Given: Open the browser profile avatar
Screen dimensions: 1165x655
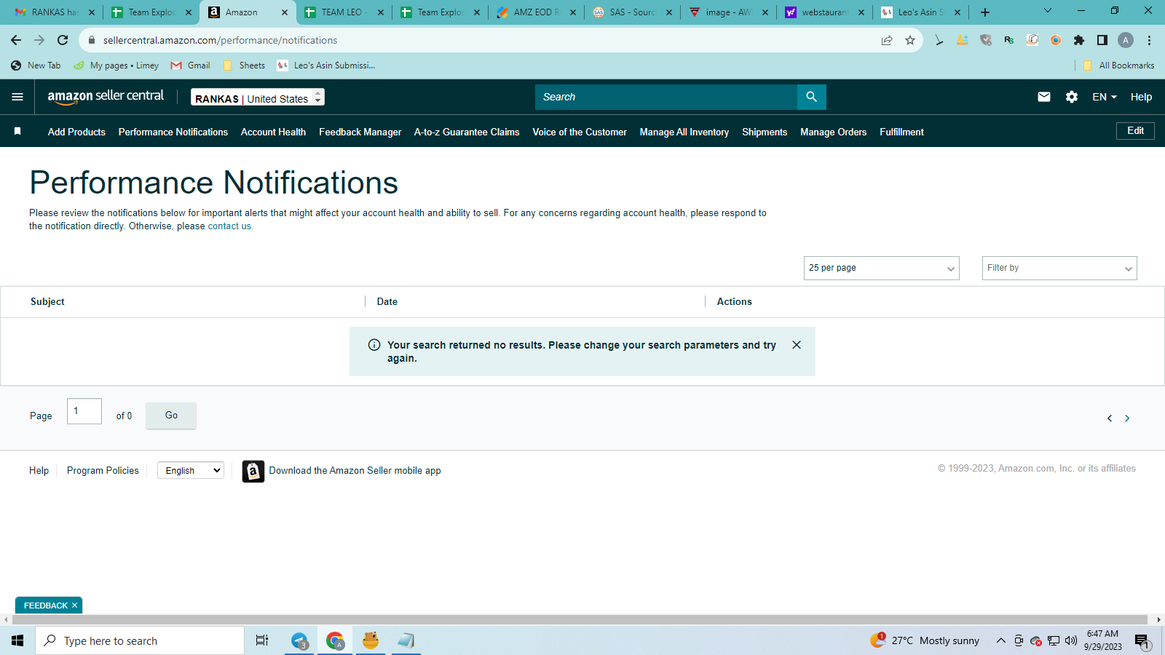Looking at the screenshot, I should (1126, 40).
